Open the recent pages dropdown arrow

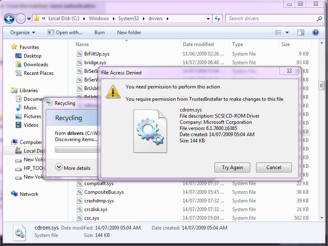pos(29,19)
